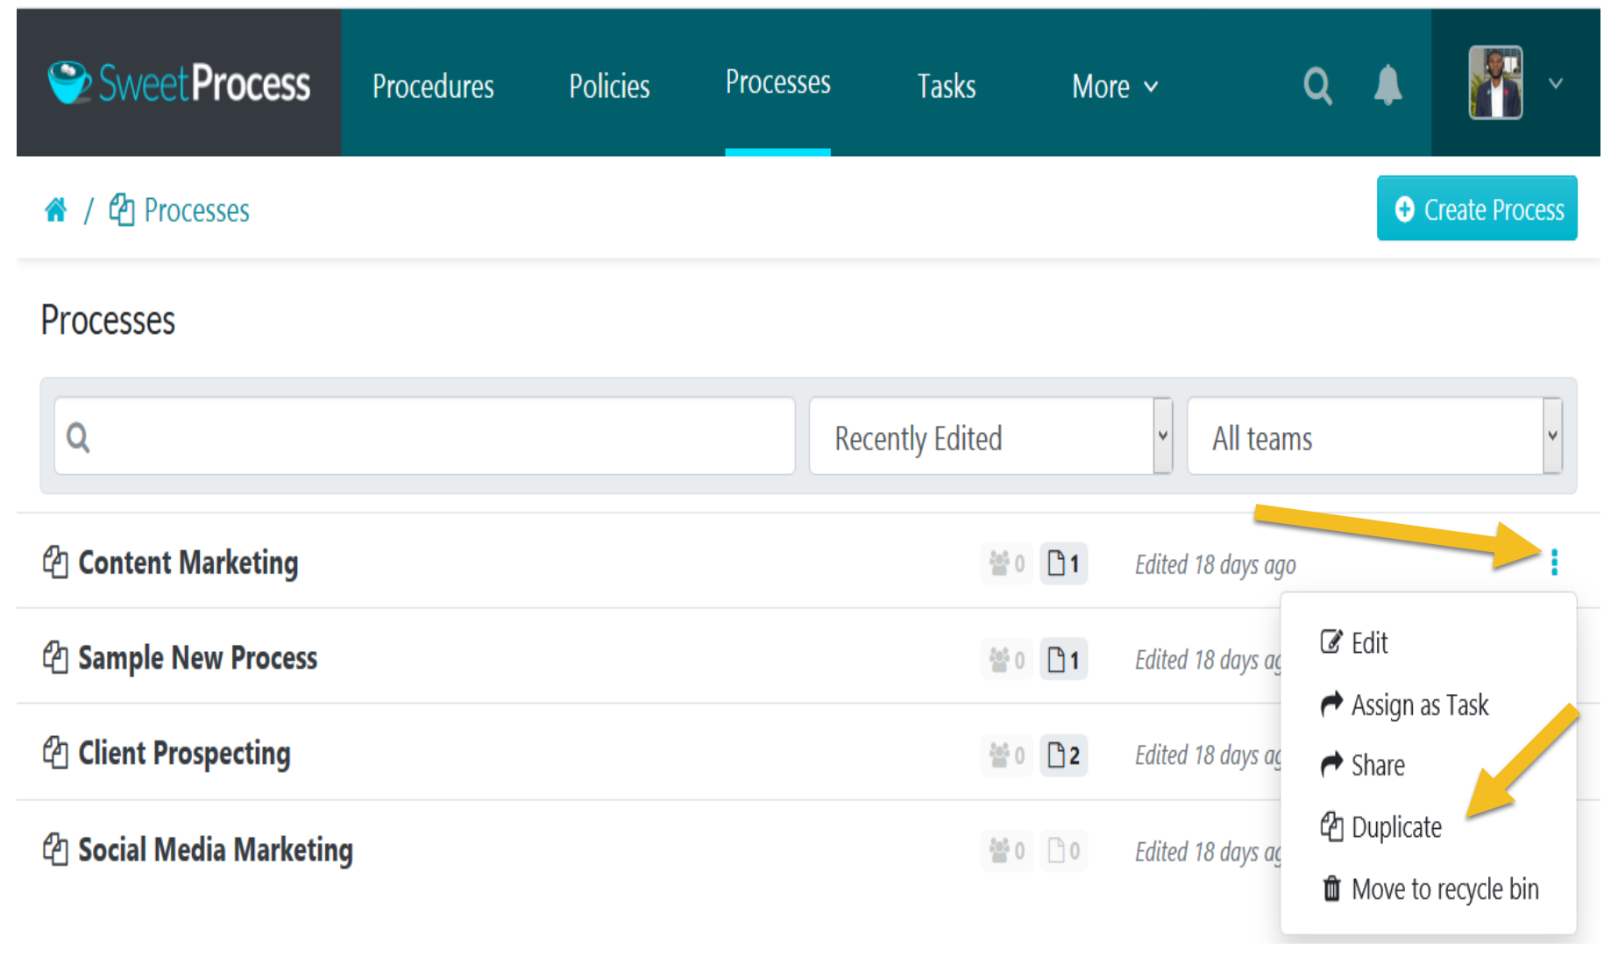Click the Sample New Process procedures count badge
The width and height of the screenshot is (1618, 963).
click(x=1063, y=659)
